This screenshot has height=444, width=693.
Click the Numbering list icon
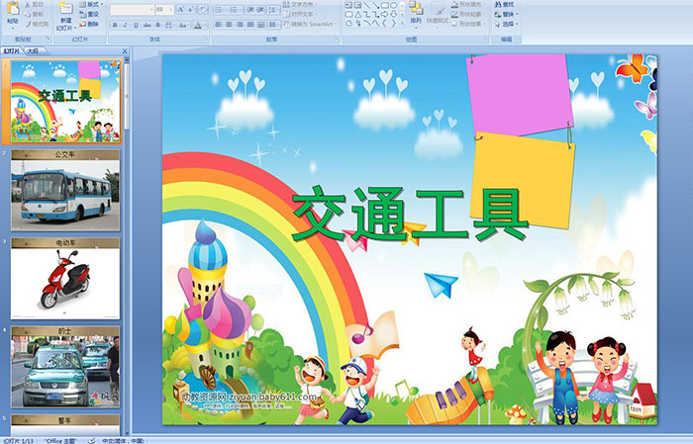point(236,10)
